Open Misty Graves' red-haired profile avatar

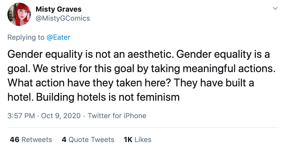(x=19, y=14)
